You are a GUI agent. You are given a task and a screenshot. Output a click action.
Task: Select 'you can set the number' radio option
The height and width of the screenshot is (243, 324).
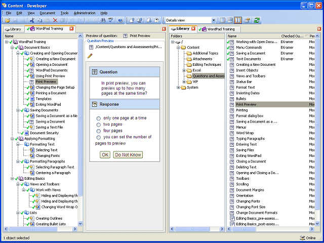tap(99, 137)
